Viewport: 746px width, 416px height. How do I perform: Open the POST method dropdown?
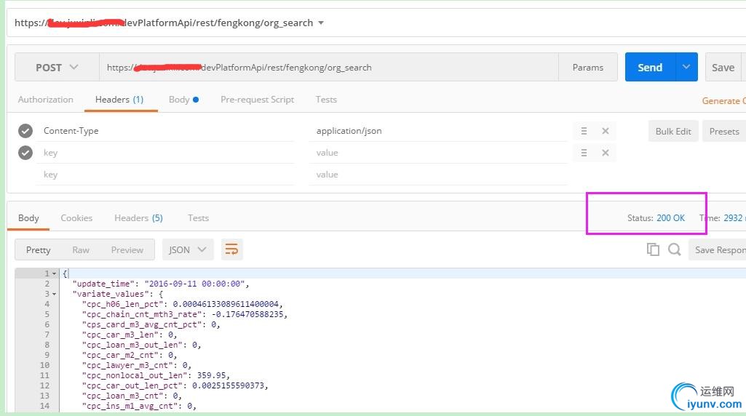pyautogui.click(x=57, y=67)
